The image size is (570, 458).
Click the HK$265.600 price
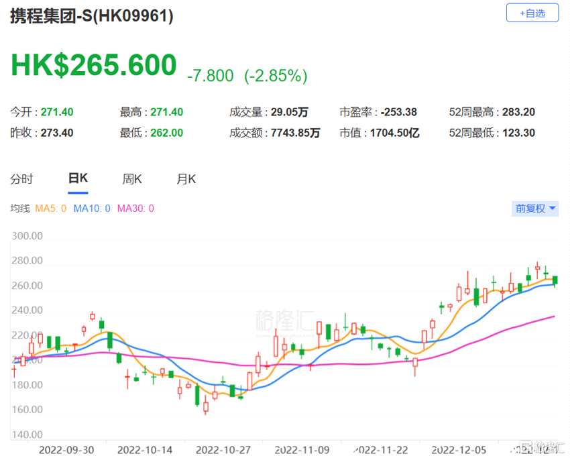click(x=94, y=66)
